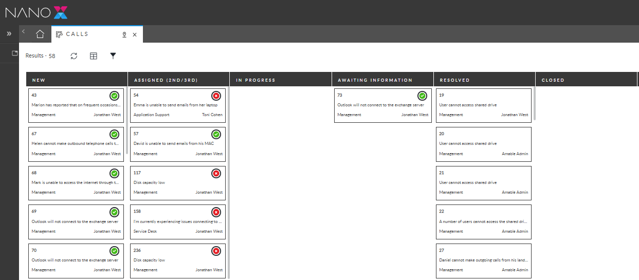The width and height of the screenshot is (639, 280).
Task: Click the refresh results icon
Action: 74,56
